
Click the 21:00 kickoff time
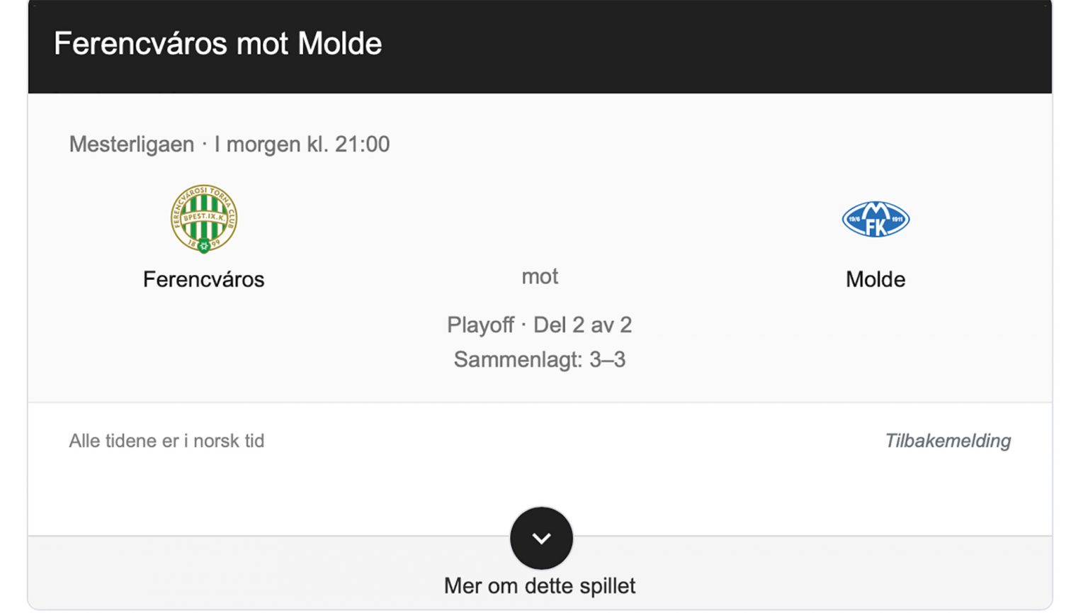(x=362, y=145)
